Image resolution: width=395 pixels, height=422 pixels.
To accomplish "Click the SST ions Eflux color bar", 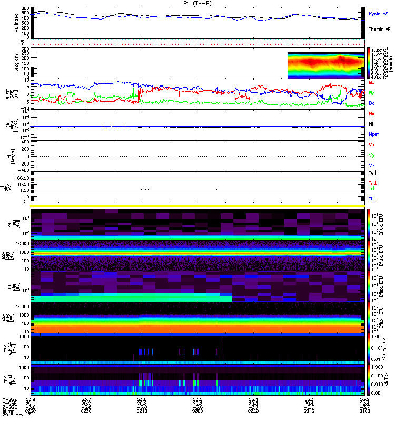I will coord(368,224).
